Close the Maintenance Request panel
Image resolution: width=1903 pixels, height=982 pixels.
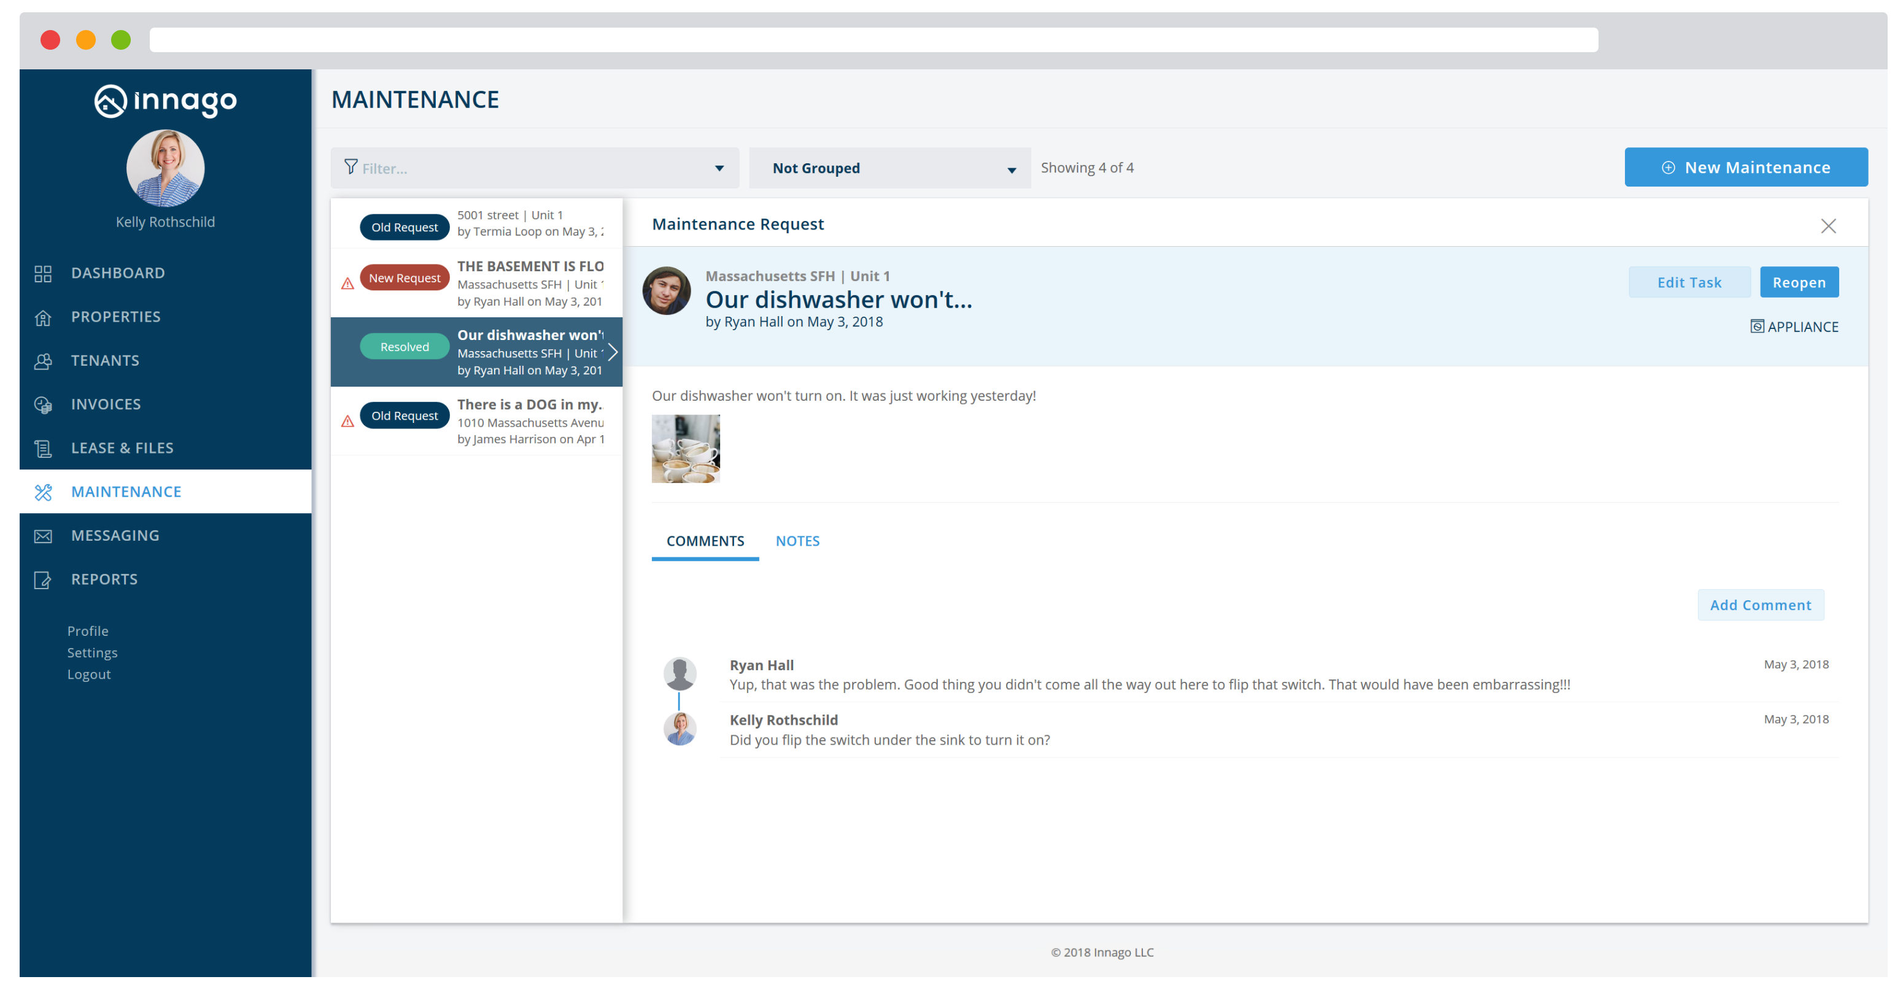coord(1827,226)
